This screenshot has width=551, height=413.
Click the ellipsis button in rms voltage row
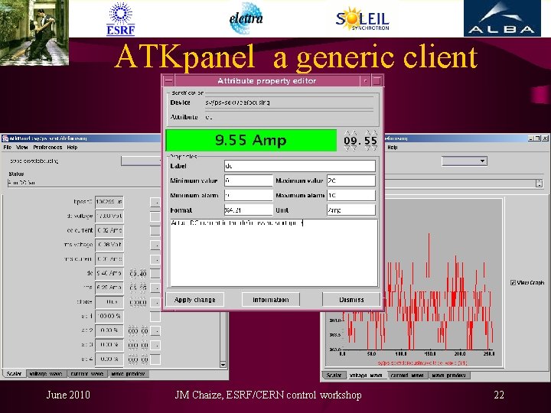tap(155, 246)
